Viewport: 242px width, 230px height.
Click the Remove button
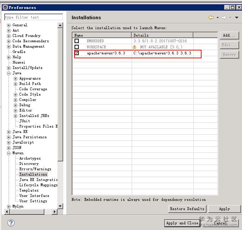(229, 54)
